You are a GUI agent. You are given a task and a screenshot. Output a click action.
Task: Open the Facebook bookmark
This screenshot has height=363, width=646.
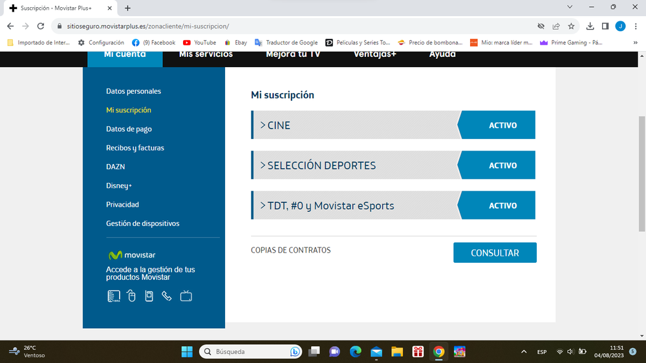pos(153,43)
